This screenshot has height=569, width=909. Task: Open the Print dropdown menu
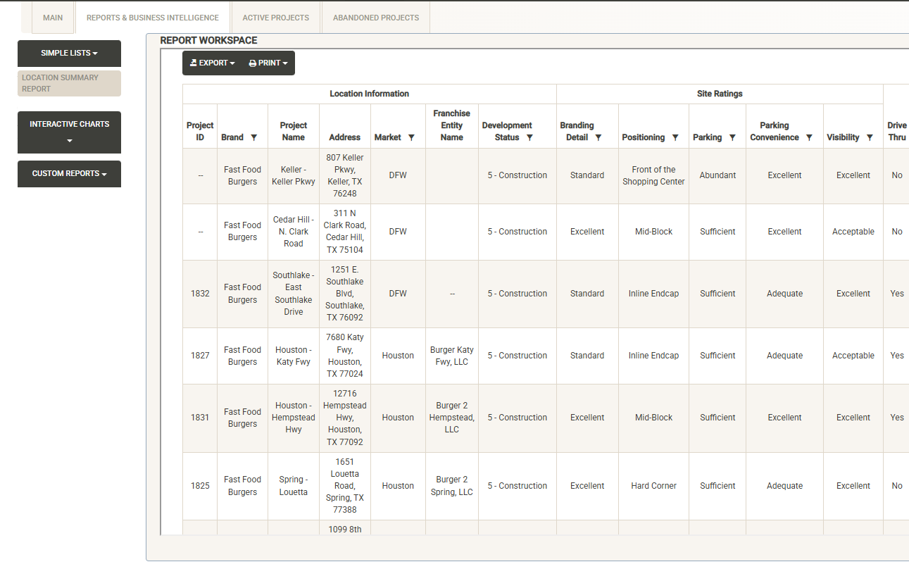tap(268, 63)
